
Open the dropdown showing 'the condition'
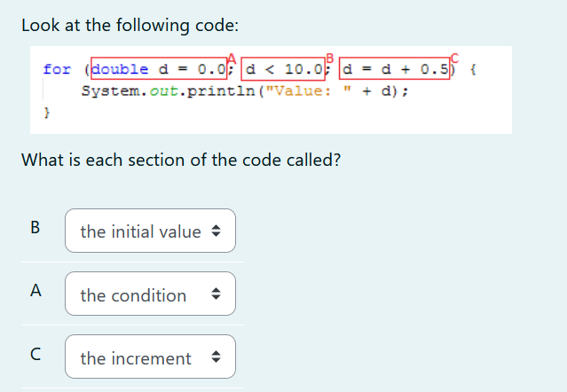(150, 294)
